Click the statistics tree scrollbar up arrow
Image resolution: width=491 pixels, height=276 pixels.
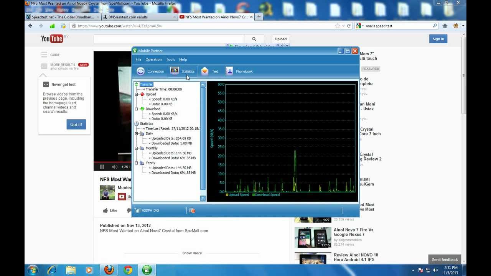pos(203,85)
